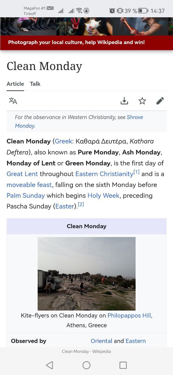
Task: Switch to the Talk tab
Action: click(35, 84)
